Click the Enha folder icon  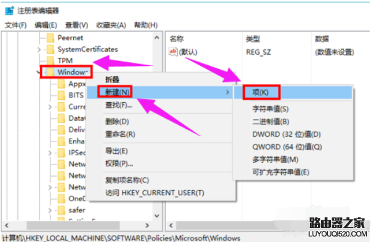click(62, 141)
